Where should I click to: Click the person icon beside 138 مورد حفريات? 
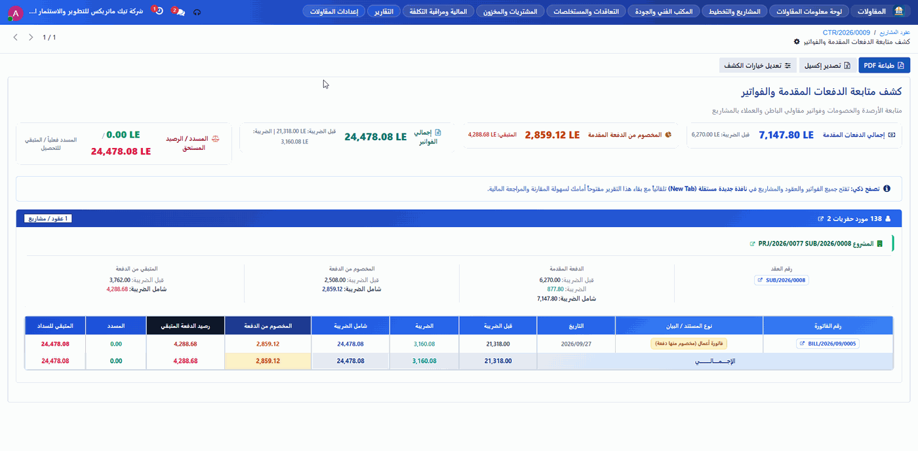point(889,219)
